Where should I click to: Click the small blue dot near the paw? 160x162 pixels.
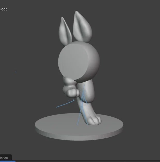point(69,100)
